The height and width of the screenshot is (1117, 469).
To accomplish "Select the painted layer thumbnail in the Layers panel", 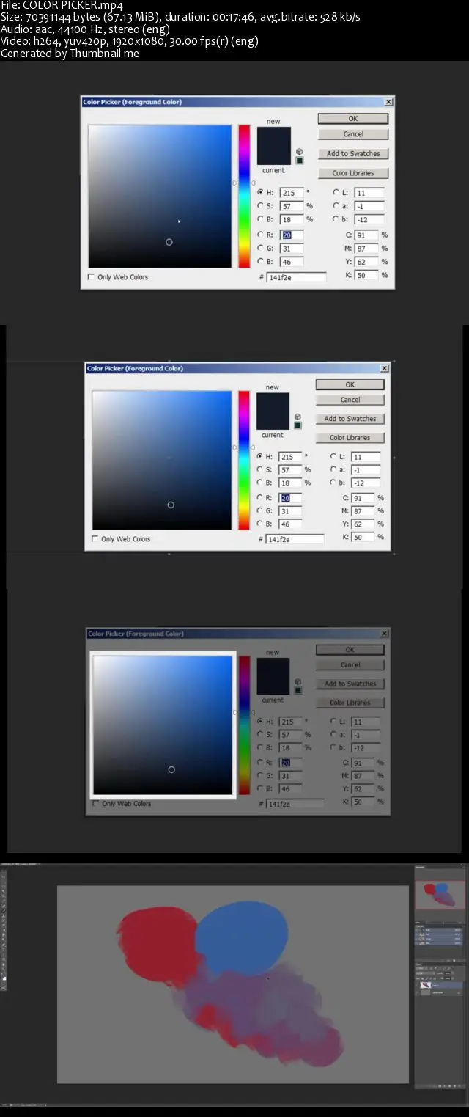I will pyautogui.click(x=426, y=985).
